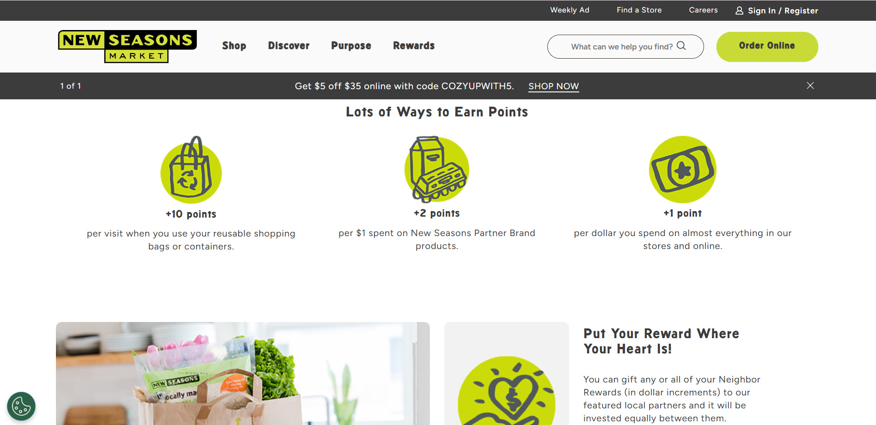Open the Rewards menu
The width and height of the screenshot is (876, 425).
click(x=414, y=46)
